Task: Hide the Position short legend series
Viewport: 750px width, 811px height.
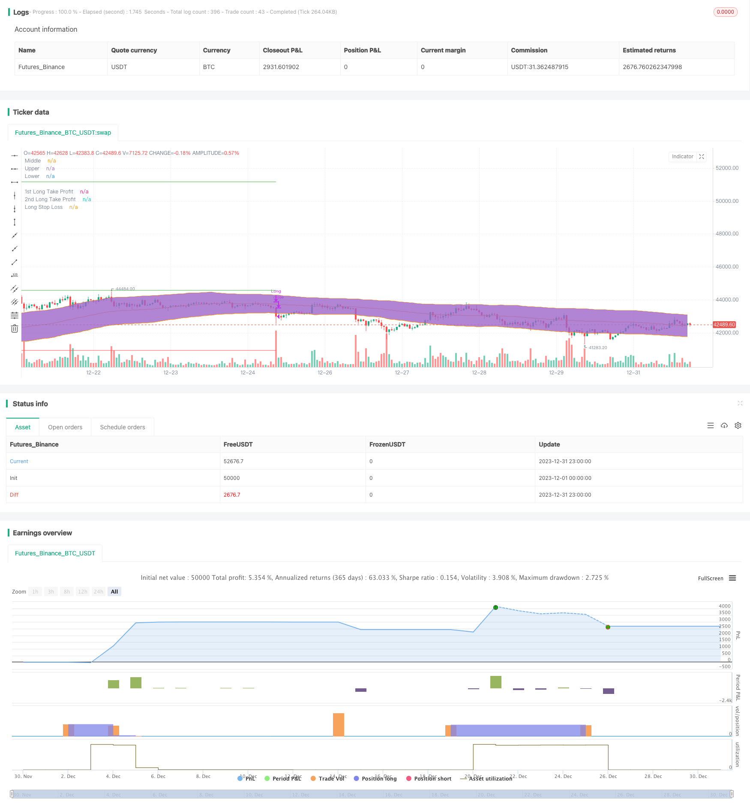Action: click(x=428, y=778)
